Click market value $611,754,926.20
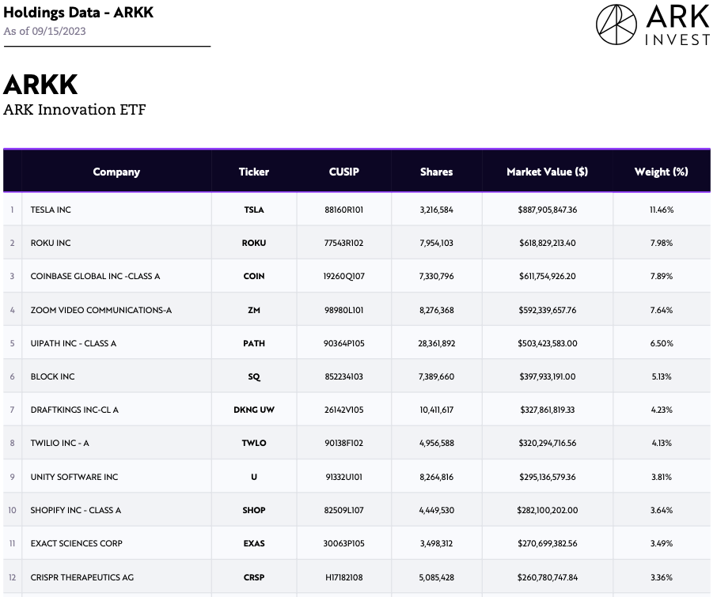 (548, 276)
